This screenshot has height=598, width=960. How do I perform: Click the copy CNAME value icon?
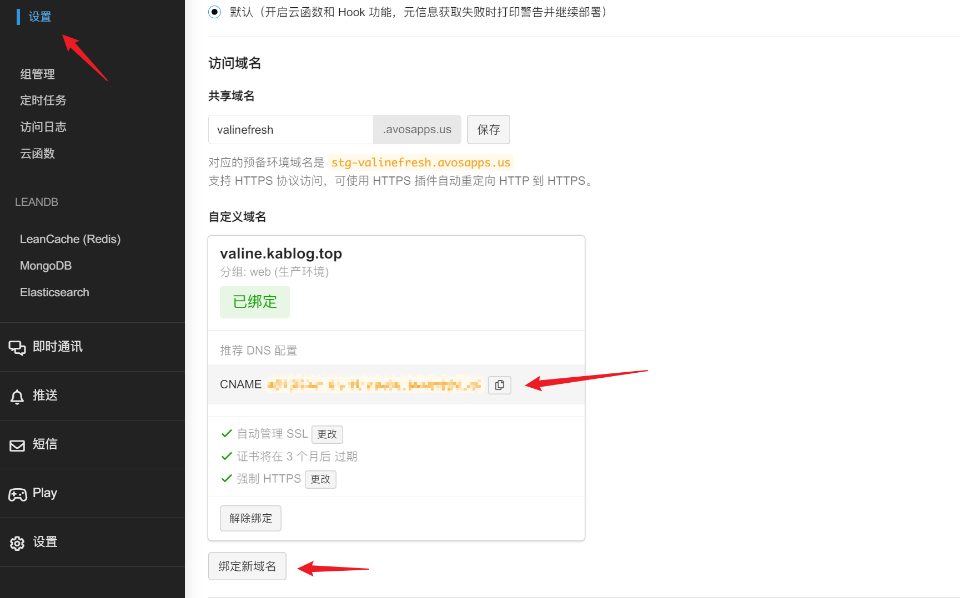[499, 385]
